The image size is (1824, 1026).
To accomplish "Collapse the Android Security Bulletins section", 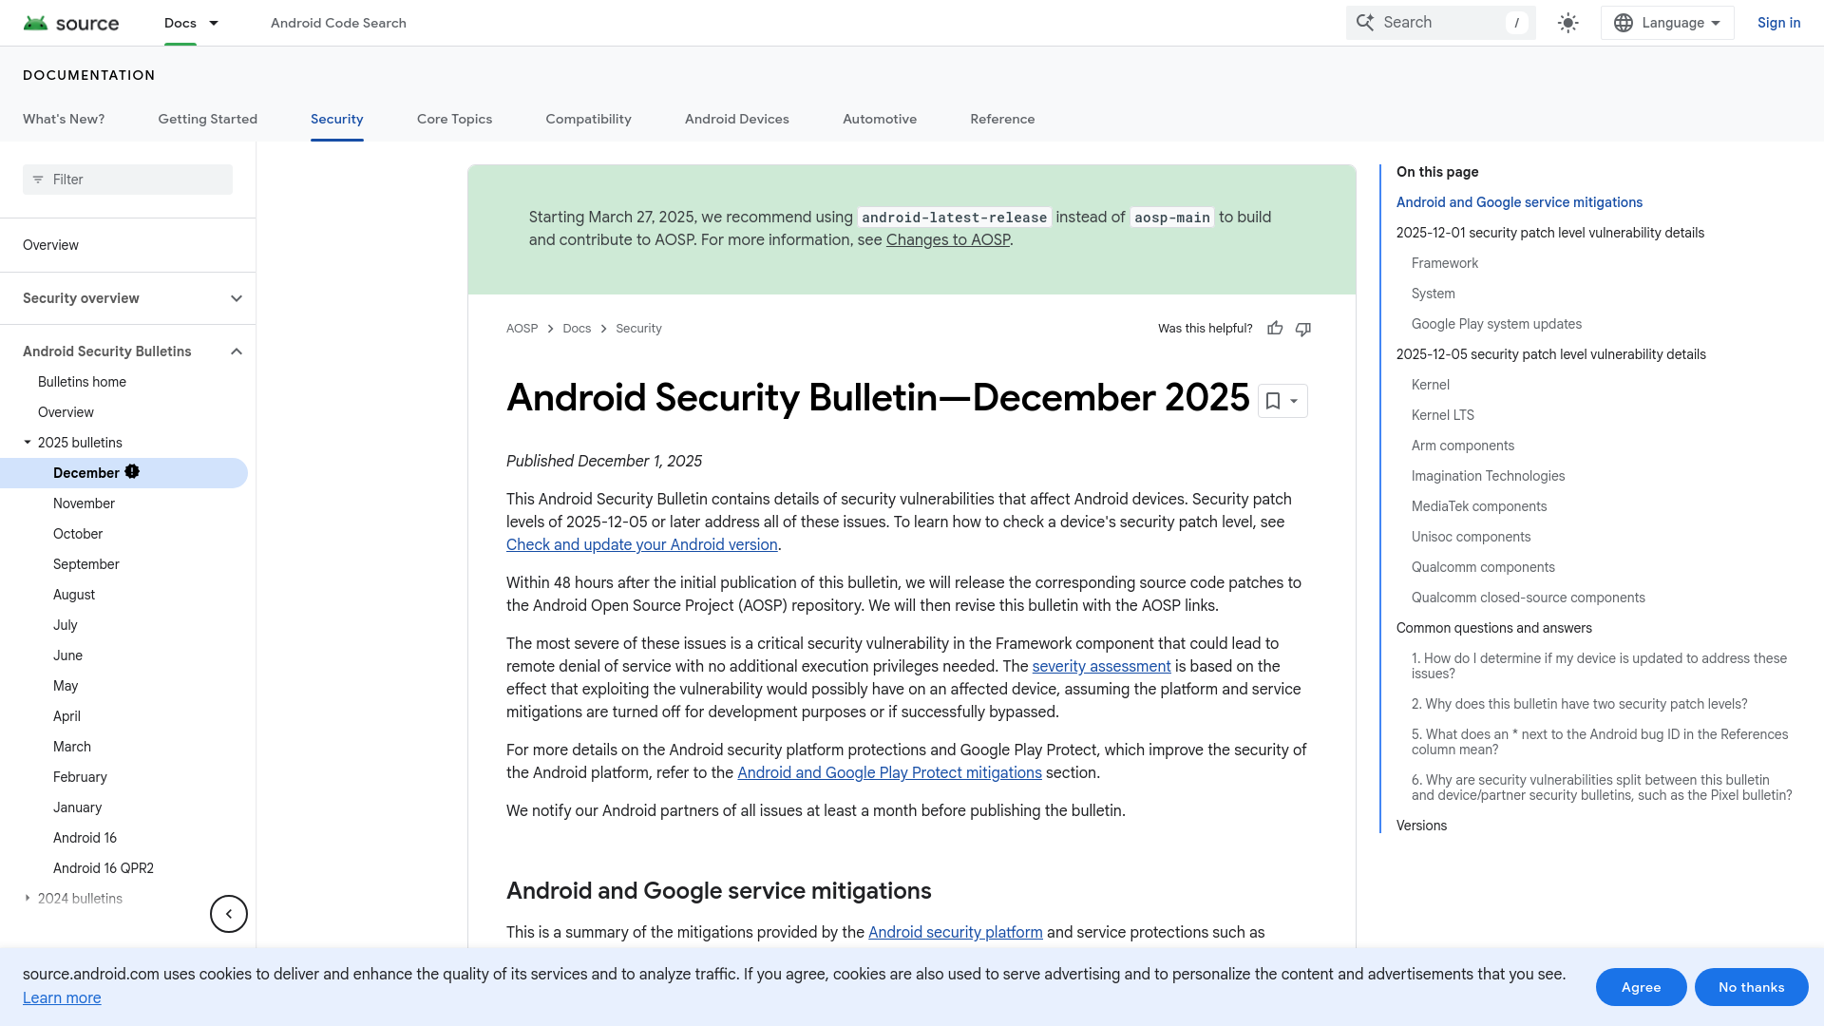I will [x=236, y=351].
